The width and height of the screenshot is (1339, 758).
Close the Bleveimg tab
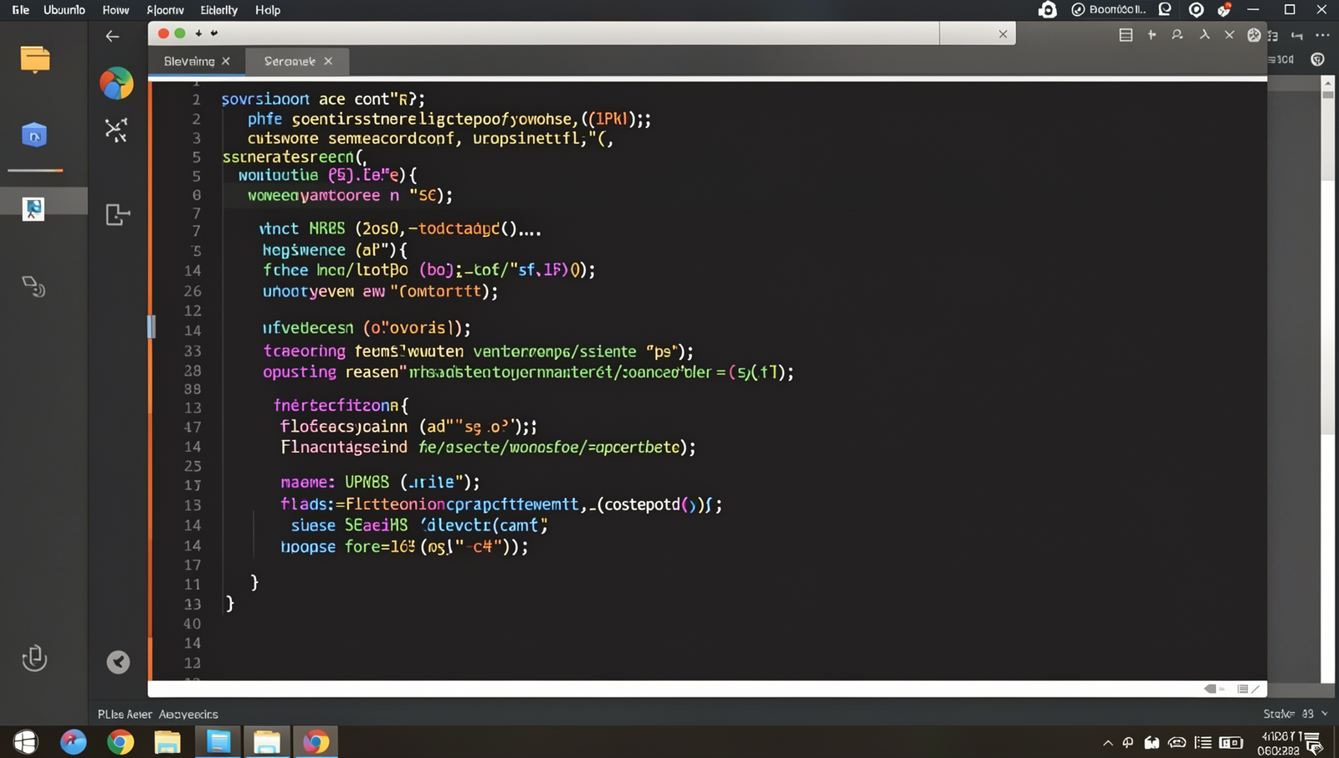(x=226, y=61)
